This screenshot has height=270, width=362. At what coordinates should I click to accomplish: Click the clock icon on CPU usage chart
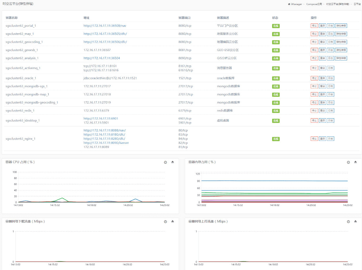[x=165, y=162]
